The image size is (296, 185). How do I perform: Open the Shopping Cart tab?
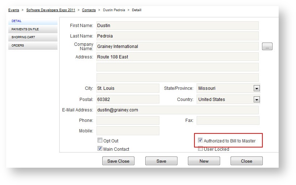[x=33, y=37]
